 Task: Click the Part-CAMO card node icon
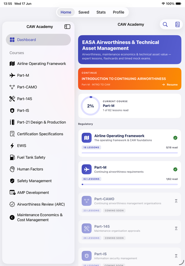coord(87,201)
